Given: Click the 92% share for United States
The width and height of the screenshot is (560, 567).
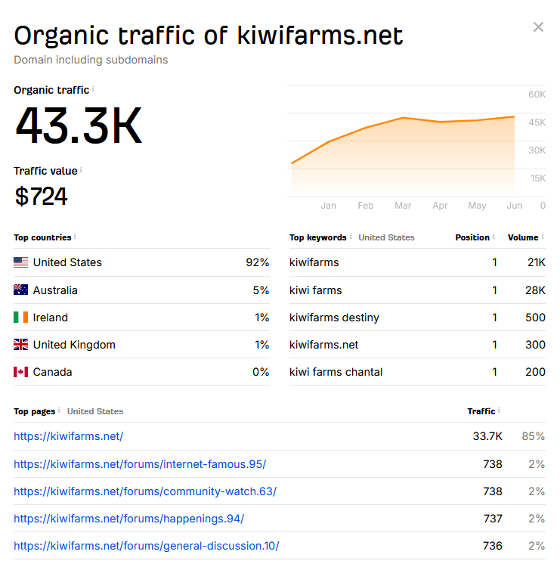Looking at the screenshot, I should point(258,262).
